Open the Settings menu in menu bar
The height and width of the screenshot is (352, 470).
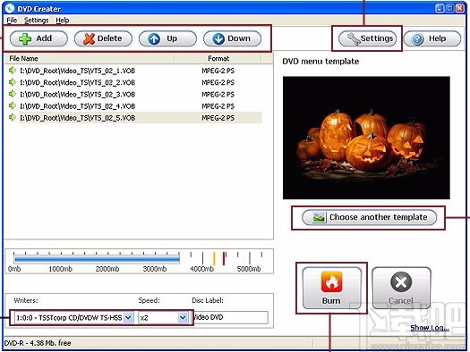click(37, 20)
